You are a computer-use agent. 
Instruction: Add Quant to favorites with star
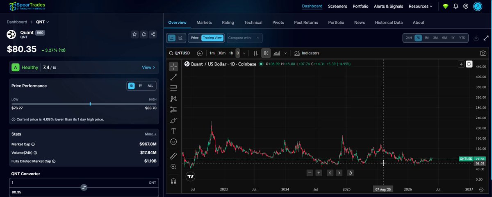click(134, 34)
